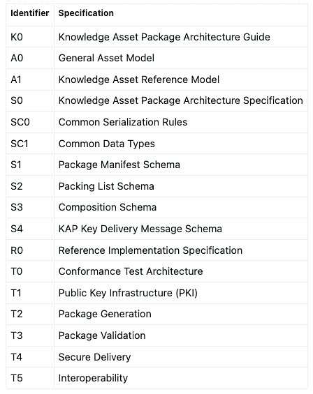This screenshot has width=313, height=394.
Task: Click the Common Serialization Rules entry
Action: point(123,122)
